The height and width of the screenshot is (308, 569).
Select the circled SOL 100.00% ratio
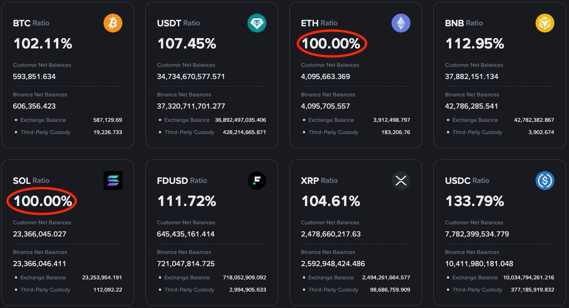[x=43, y=201]
